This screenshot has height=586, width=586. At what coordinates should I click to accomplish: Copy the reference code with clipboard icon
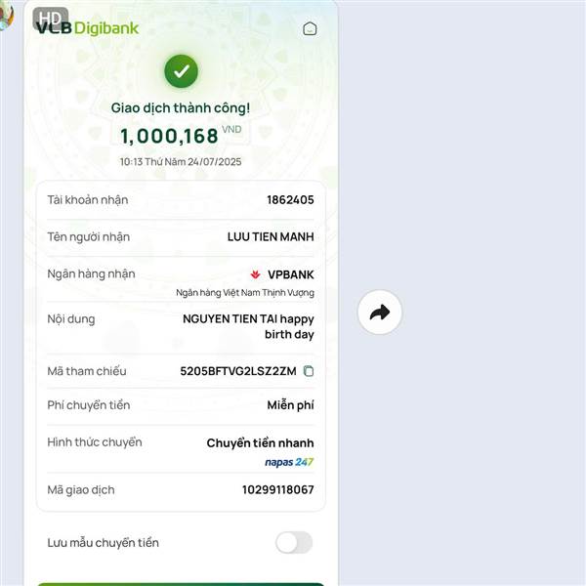coord(309,371)
